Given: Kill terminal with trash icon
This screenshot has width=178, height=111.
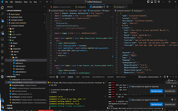Looking at the screenshot, I should (x=168, y=77).
